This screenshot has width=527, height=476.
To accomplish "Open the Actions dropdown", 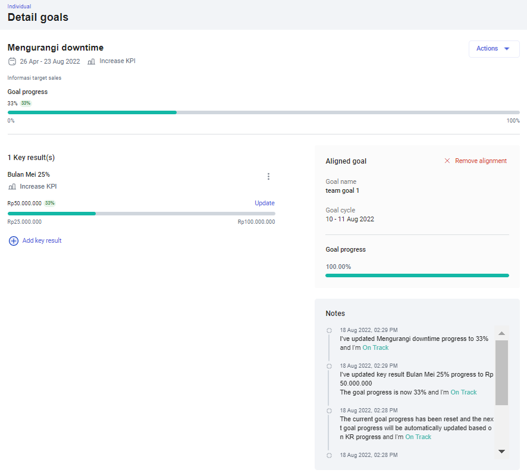I will point(494,49).
